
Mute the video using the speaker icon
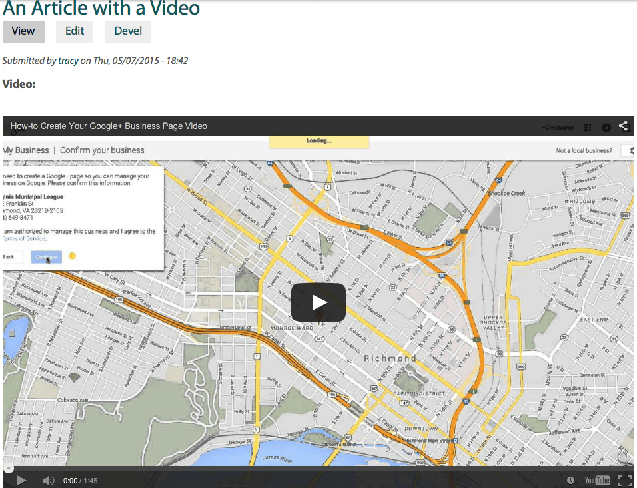[48, 481]
